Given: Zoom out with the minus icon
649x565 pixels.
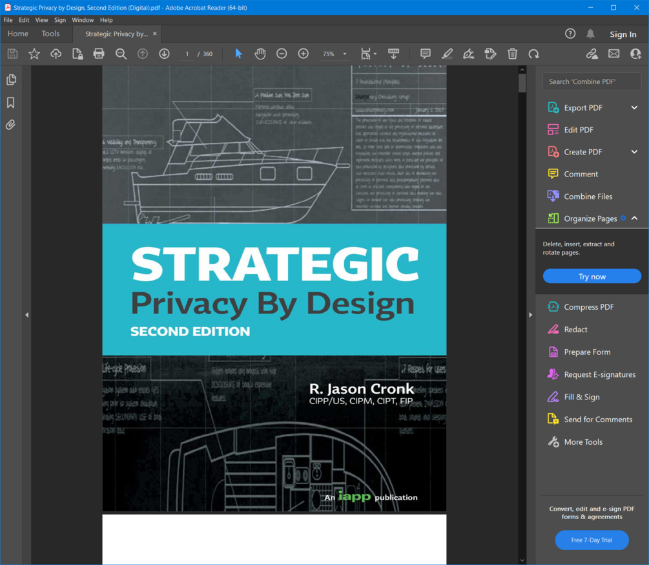Looking at the screenshot, I should [282, 54].
